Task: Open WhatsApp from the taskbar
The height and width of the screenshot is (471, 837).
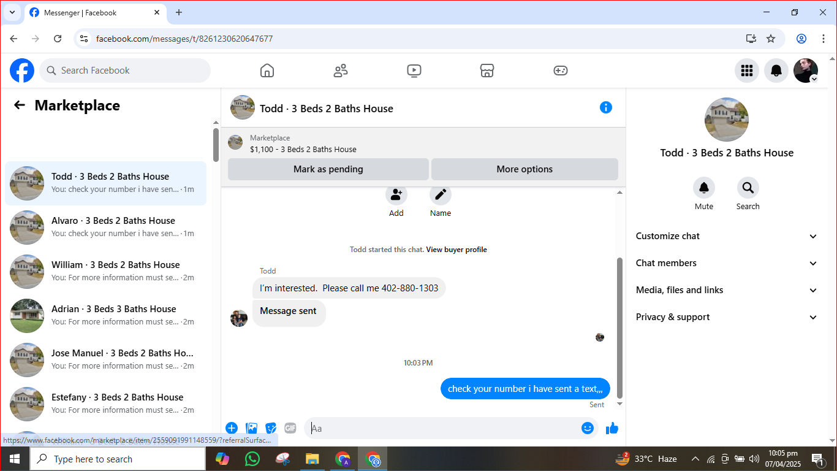Action: tap(252, 459)
